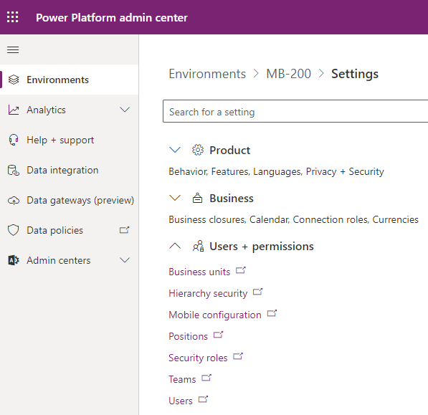Expand the Product settings section
The width and height of the screenshot is (428, 415).
175,150
